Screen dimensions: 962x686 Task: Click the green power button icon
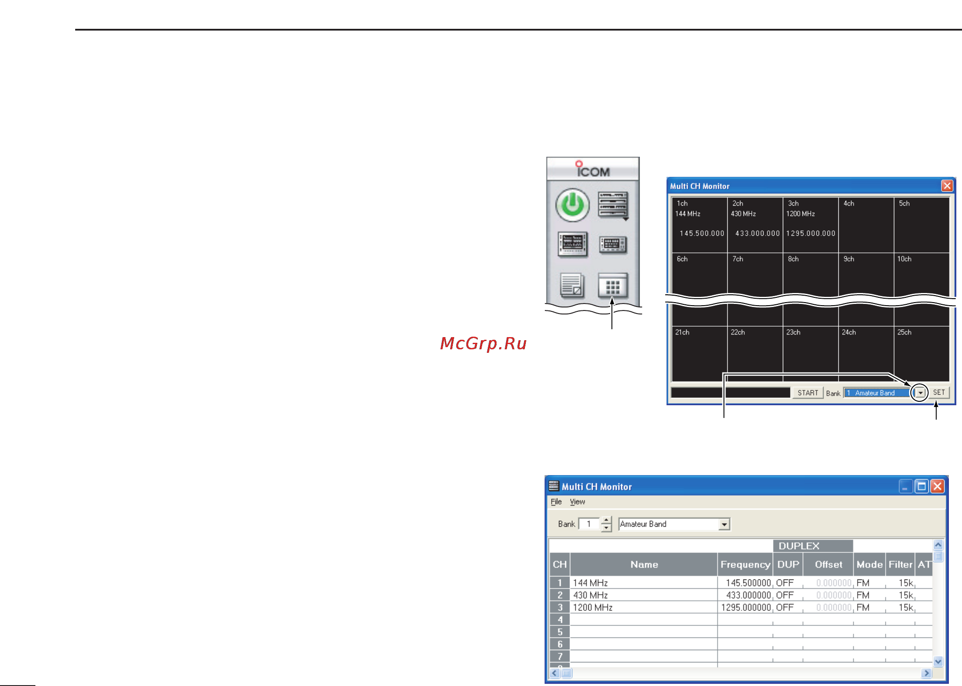(572, 205)
